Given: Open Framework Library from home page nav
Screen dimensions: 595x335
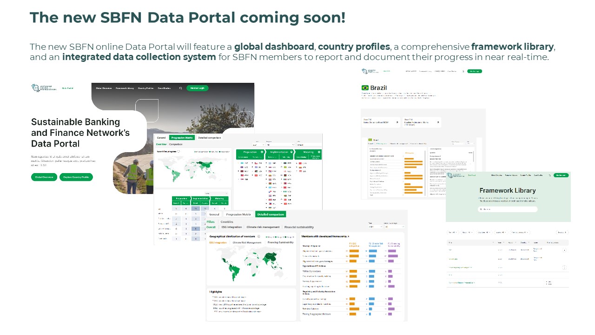Looking at the screenshot, I should coord(125,88).
